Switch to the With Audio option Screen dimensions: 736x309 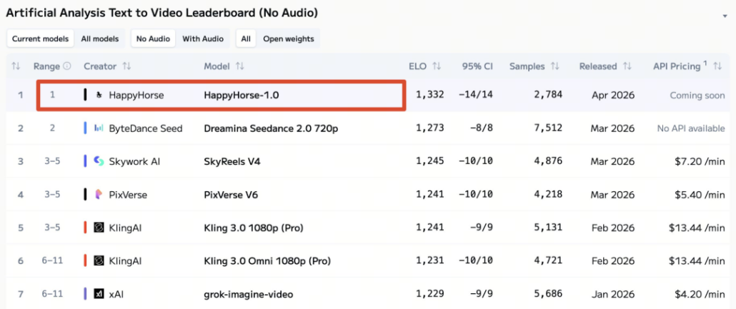(x=203, y=39)
